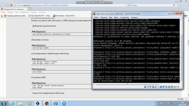The image size is (189, 106).
Task: Click VirtualBox CPU virtualization status icon
Action: point(166,87)
